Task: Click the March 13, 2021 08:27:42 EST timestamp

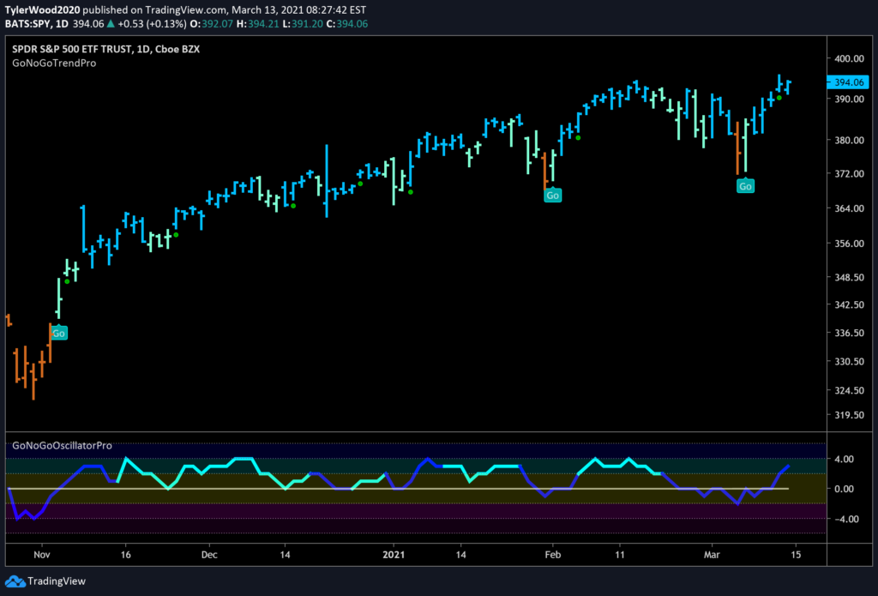Action: click(298, 10)
